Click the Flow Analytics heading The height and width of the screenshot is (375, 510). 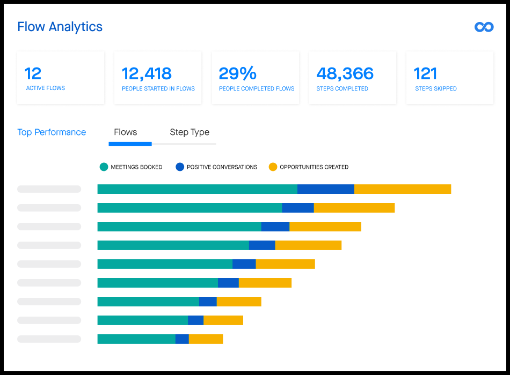click(x=60, y=27)
